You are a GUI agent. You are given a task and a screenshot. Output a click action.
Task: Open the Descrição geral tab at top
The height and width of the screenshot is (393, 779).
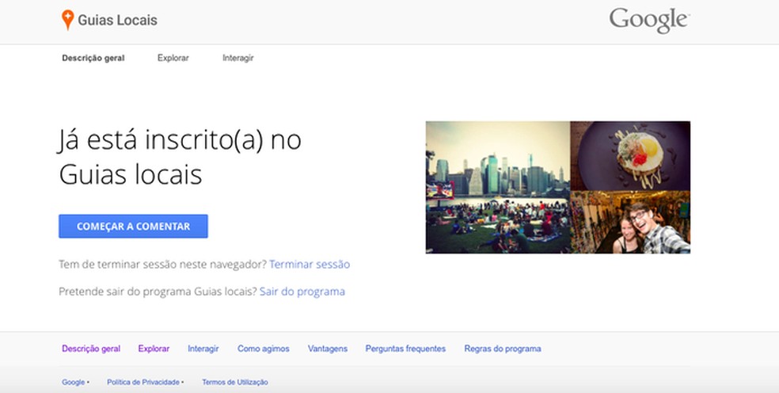point(93,58)
